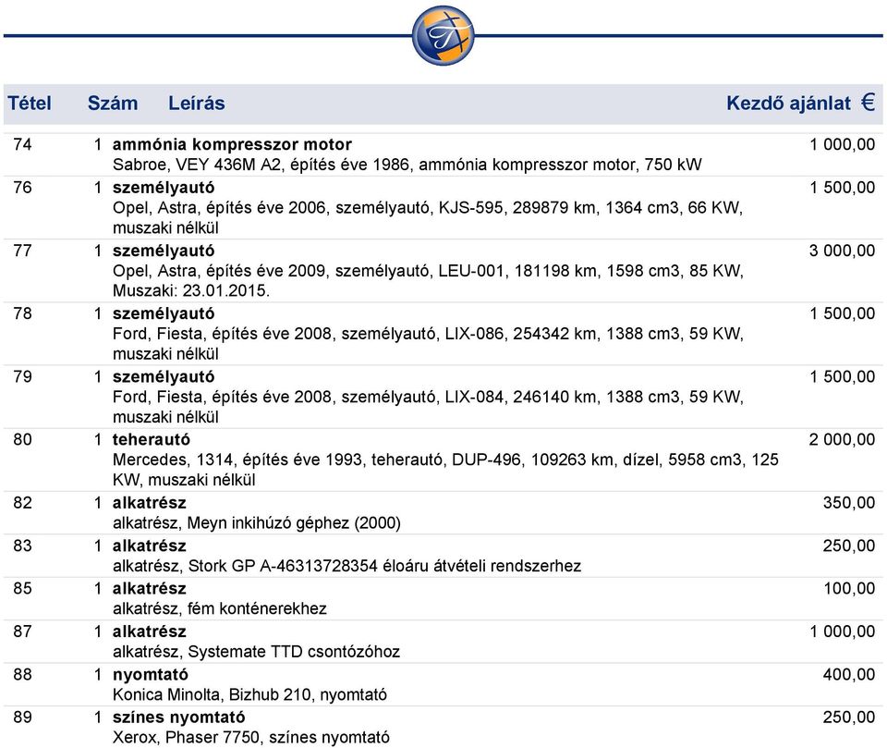The width and height of the screenshot is (887, 748).
Task: Click the Tétel column header
Action: (30, 103)
